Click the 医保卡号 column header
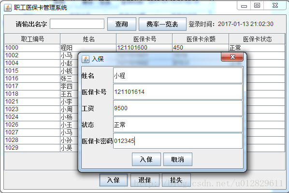The width and height of the screenshot is (289, 193). (144, 39)
